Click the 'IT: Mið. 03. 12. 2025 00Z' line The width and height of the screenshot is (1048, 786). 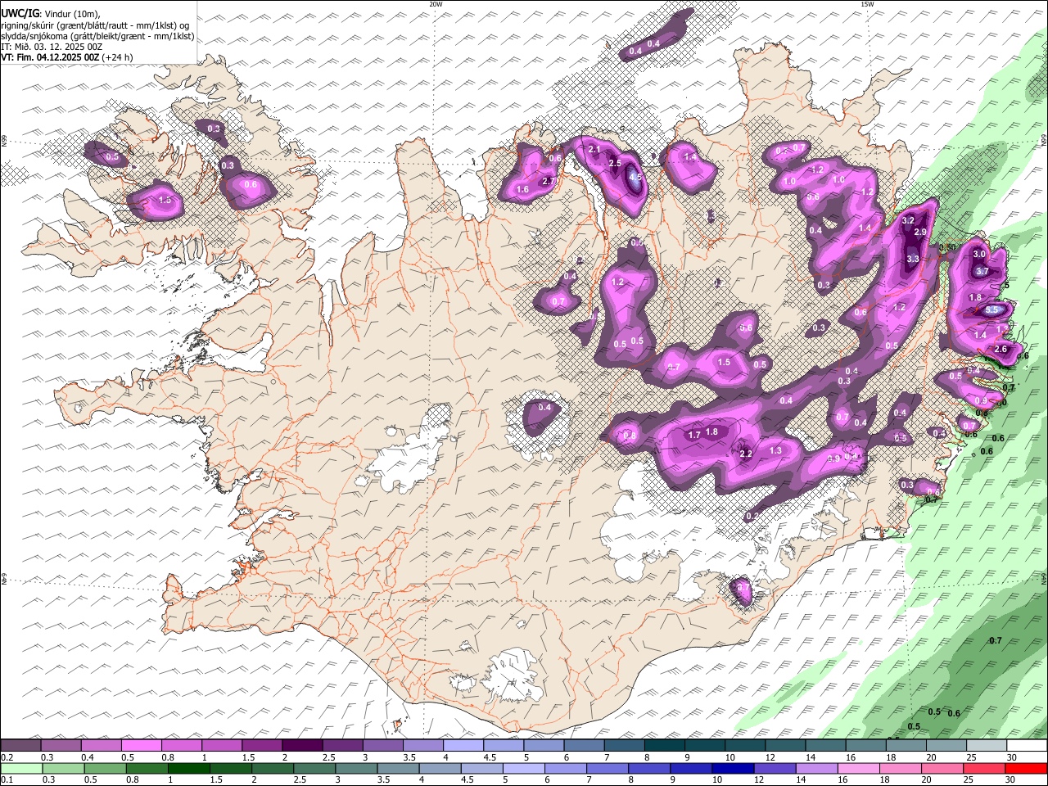coord(52,47)
